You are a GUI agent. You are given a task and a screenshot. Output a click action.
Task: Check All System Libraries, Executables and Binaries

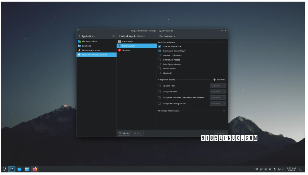tap(159, 98)
